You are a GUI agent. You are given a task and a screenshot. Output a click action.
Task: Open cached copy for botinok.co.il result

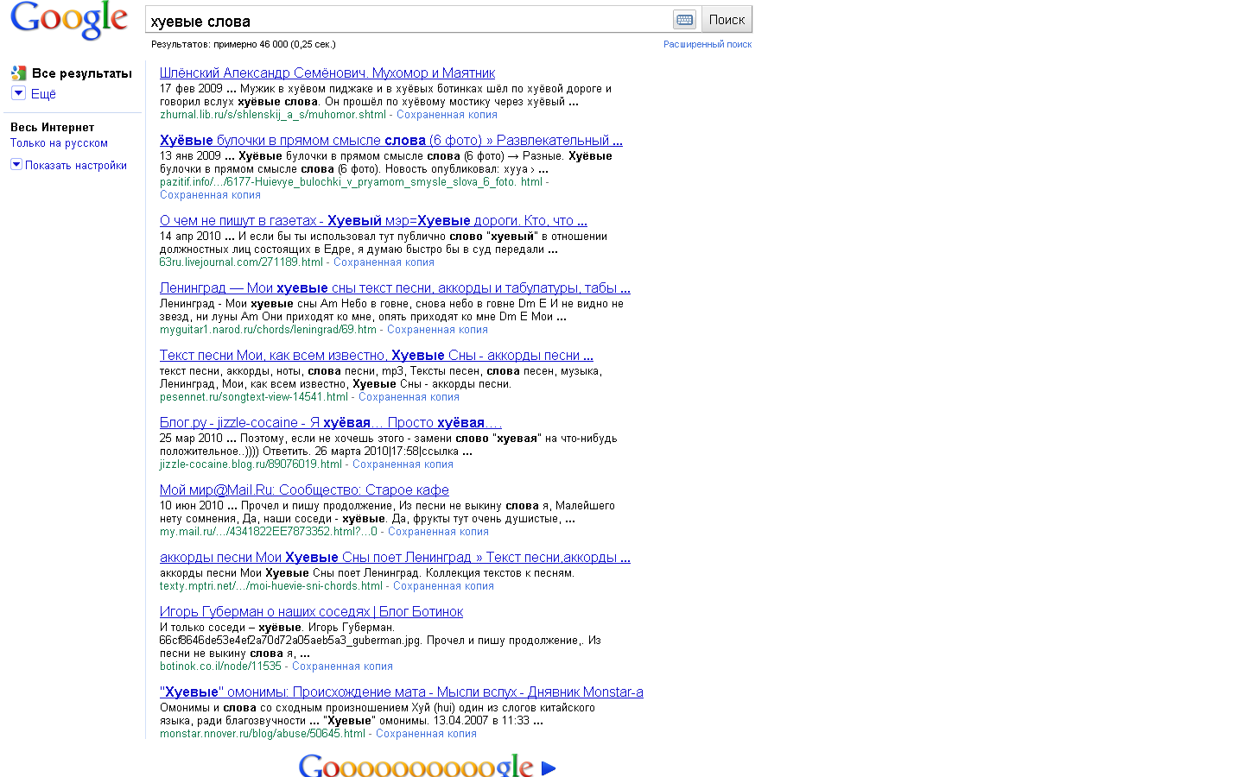(x=342, y=666)
